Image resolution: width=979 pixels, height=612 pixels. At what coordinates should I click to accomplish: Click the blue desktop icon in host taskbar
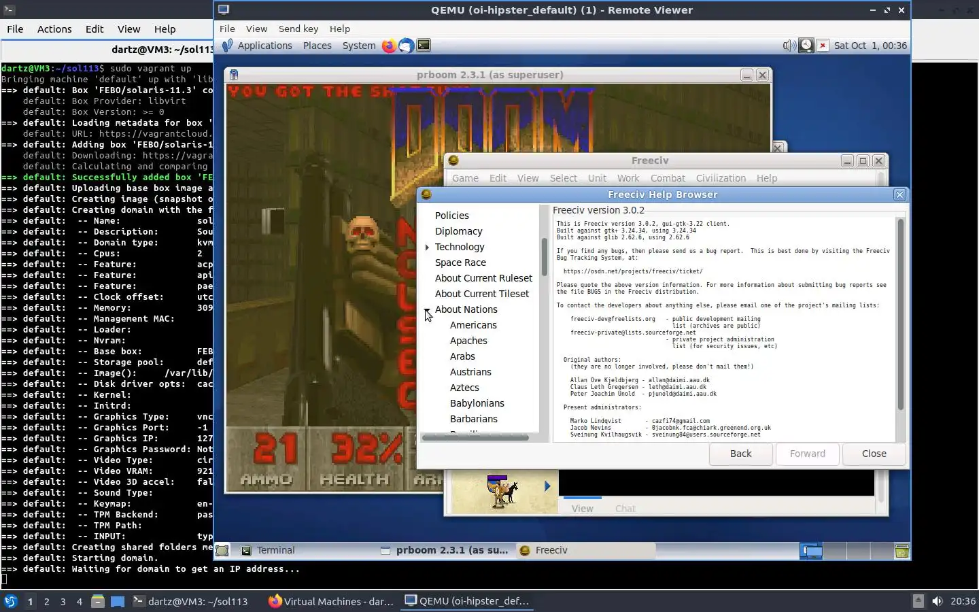pos(118,601)
